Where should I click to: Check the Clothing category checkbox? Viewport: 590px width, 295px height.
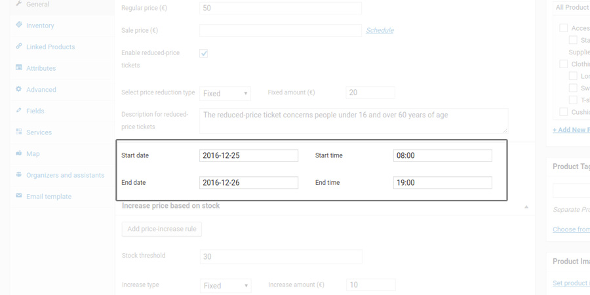point(563,64)
